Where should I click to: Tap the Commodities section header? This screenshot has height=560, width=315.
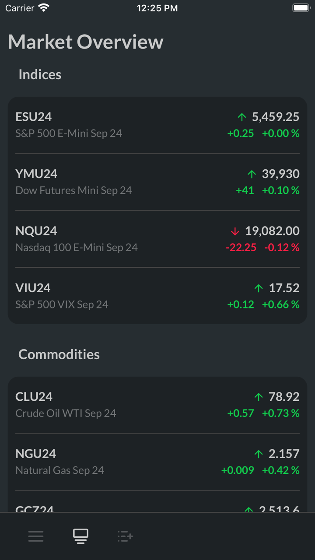[59, 354]
